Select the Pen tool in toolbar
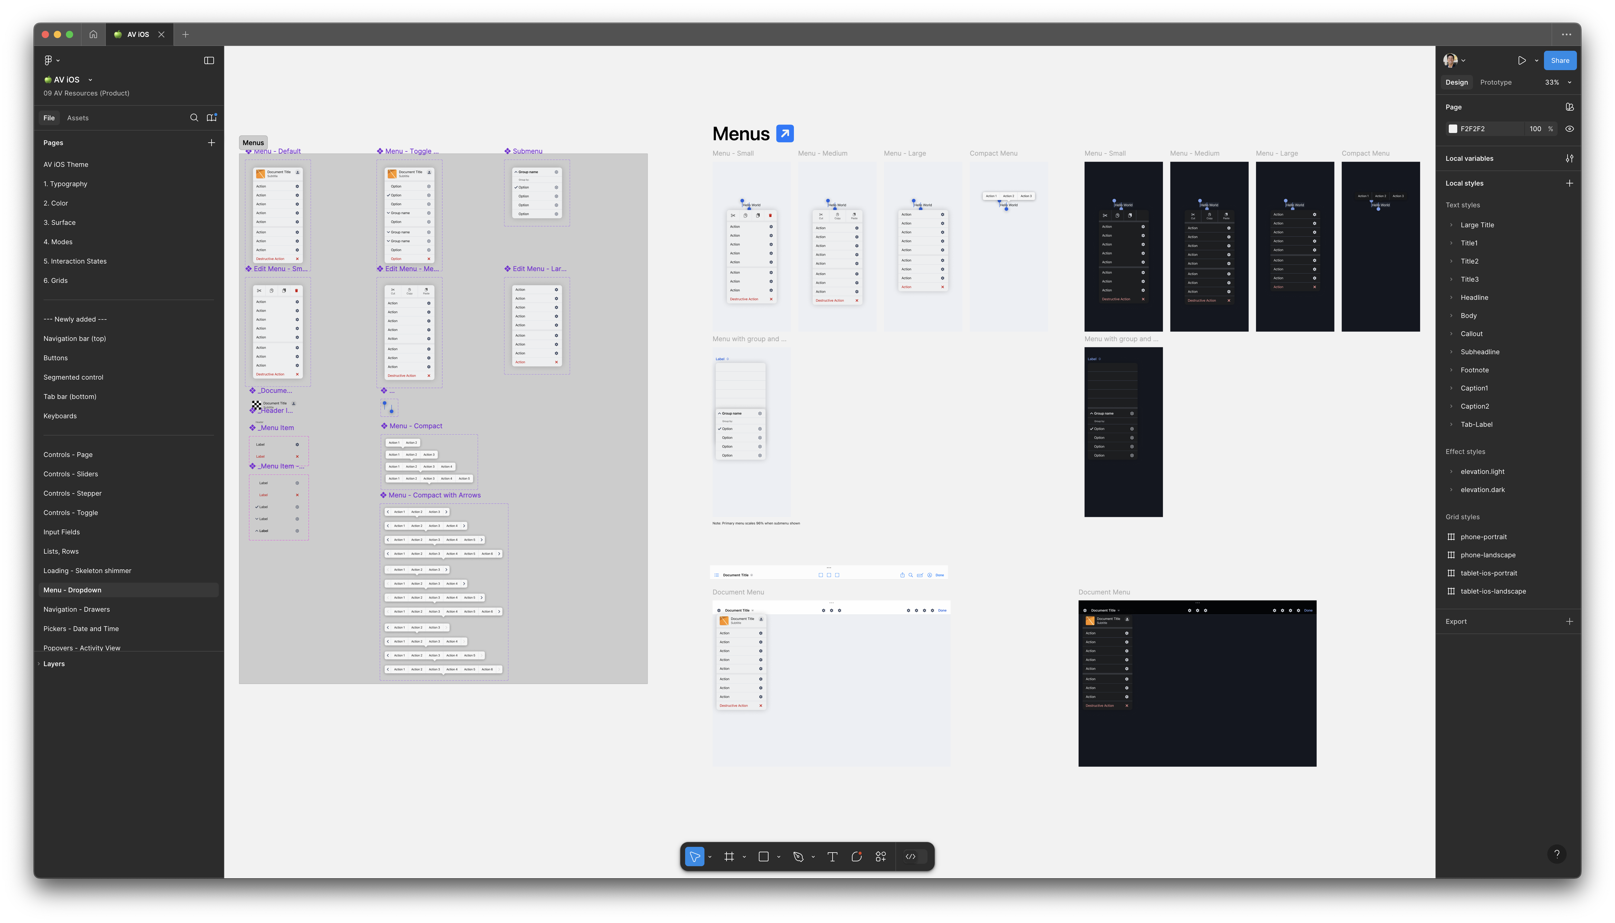The height and width of the screenshot is (923, 1615). 798,857
